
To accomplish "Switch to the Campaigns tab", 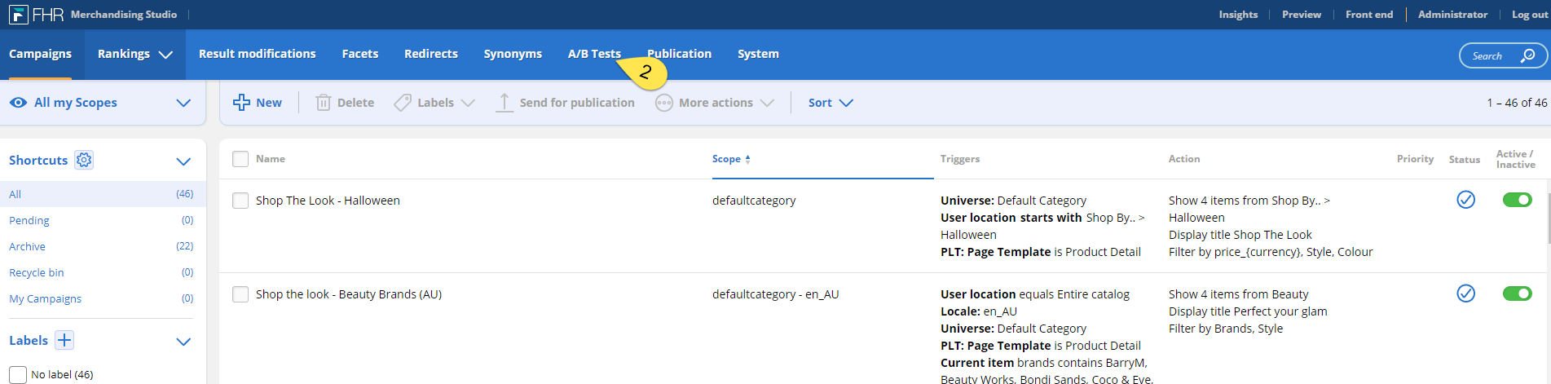I will (x=41, y=54).
